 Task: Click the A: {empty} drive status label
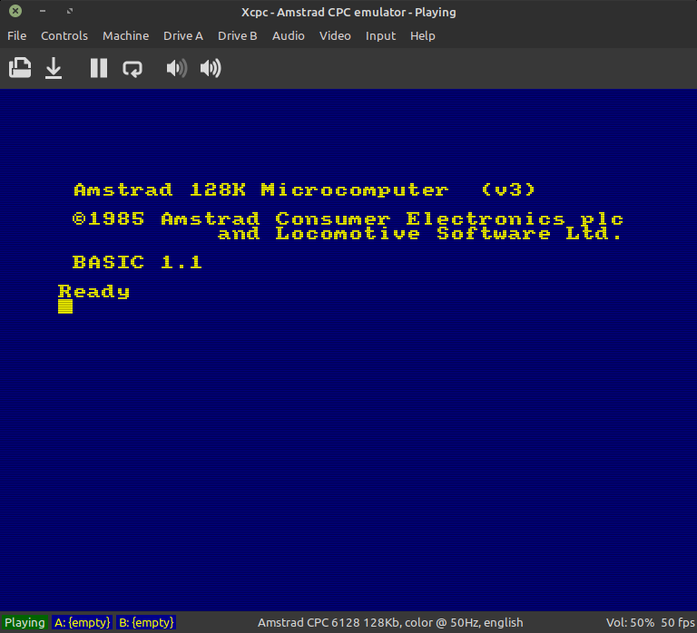point(83,622)
